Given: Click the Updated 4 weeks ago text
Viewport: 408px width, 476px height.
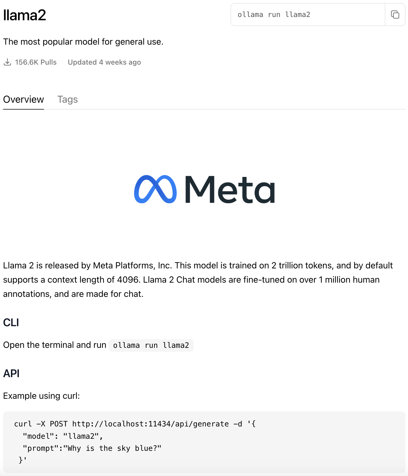Looking at the screenshot, I should click(104, 62).
